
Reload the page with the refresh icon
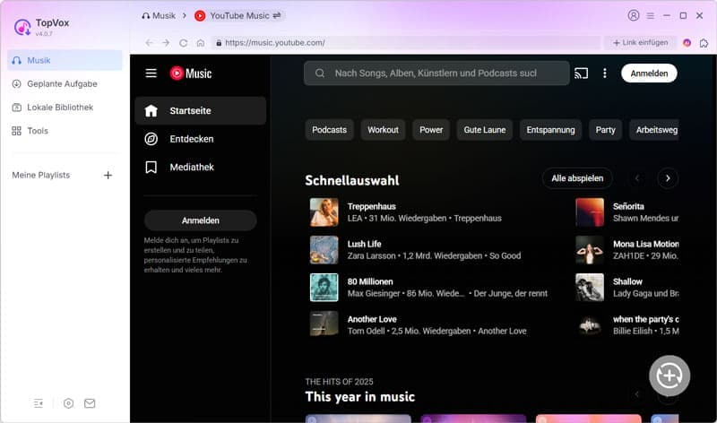click(184, 42)
